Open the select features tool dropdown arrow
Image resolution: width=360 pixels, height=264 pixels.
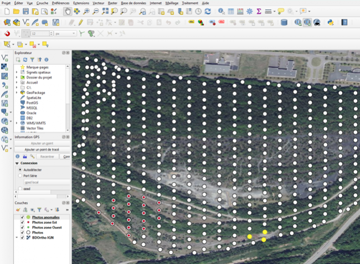13,44
